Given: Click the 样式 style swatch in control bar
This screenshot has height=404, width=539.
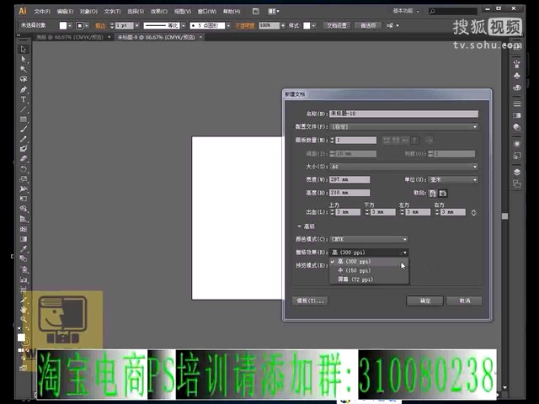Looking at the screenshot, I should (307, 25).
